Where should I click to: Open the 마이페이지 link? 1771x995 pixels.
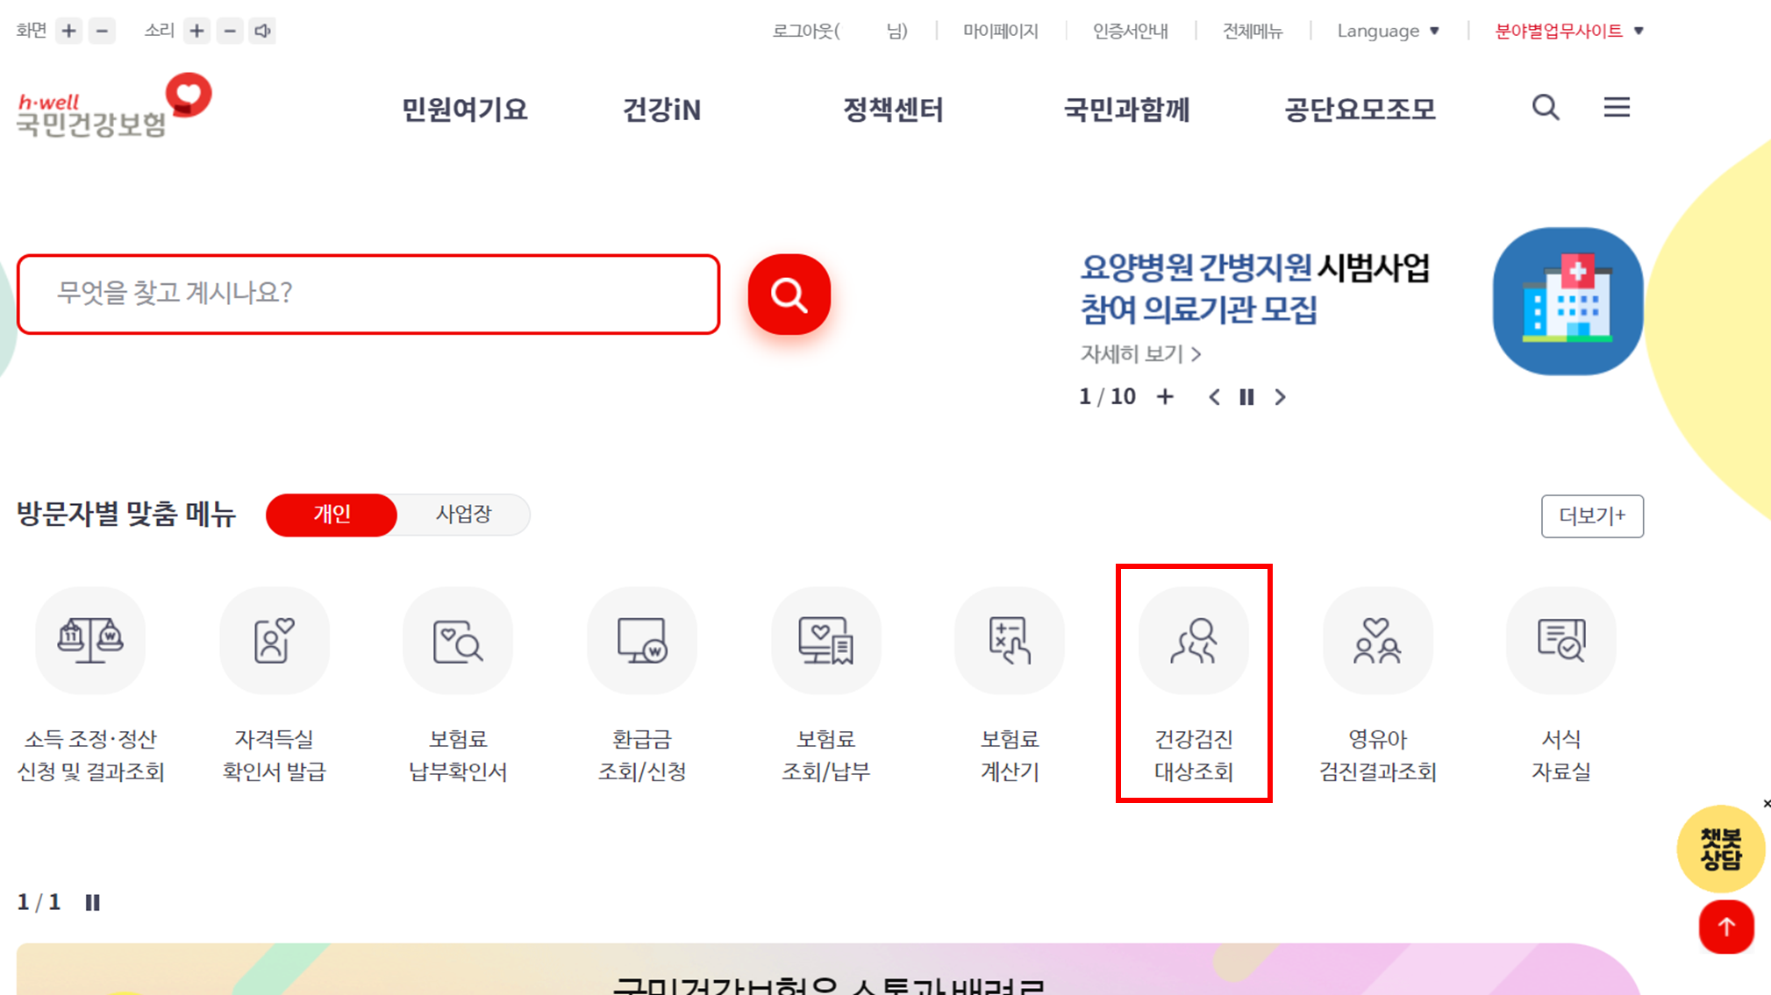(1000, 31)
